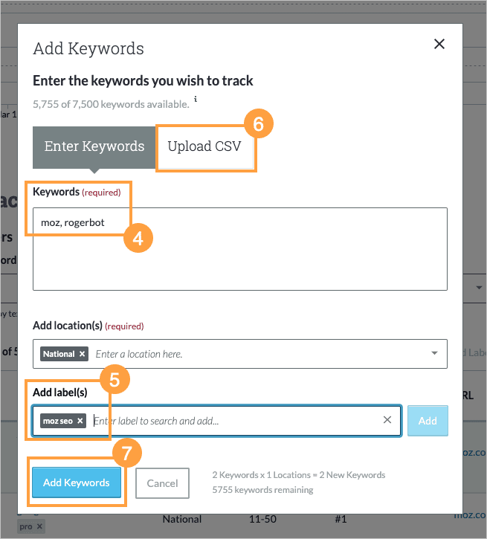
Task: Remove the National location tag
Action: 83,354
